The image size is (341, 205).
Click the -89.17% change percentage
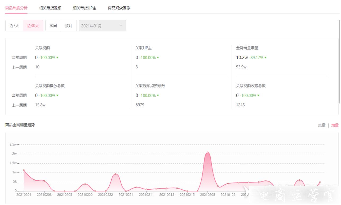tap(256, 58)
